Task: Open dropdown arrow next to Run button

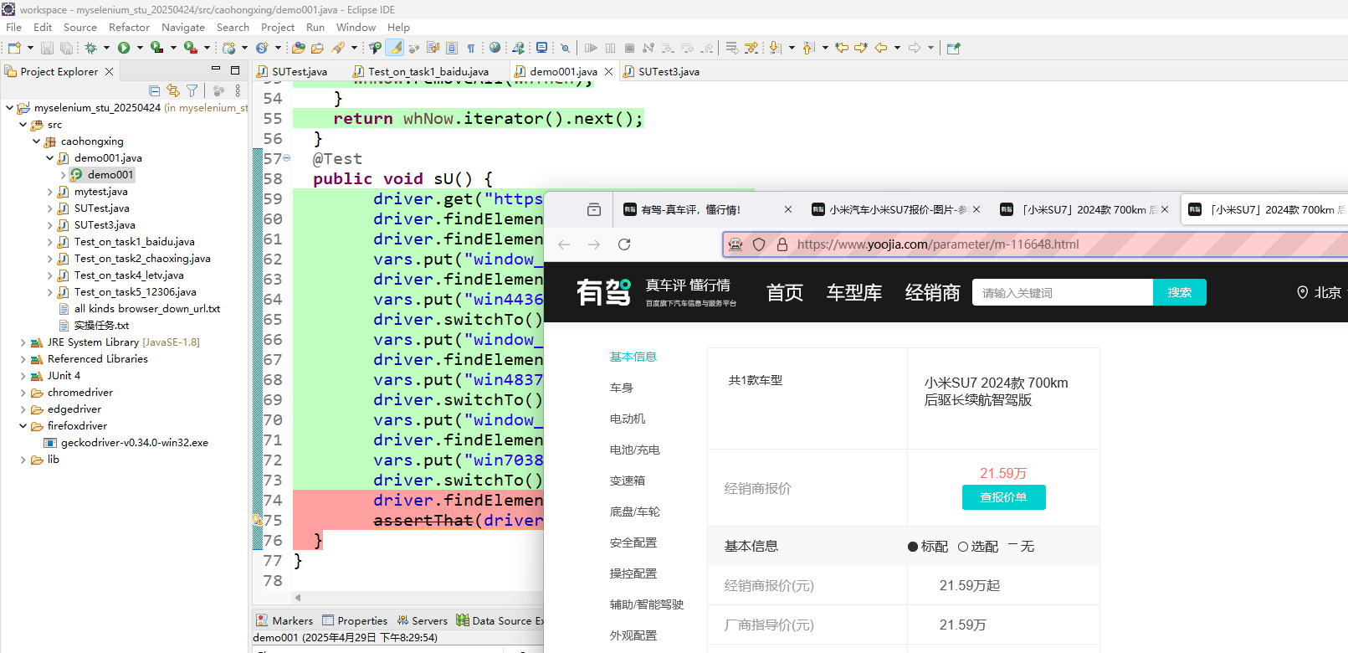Action: pyautogui.click(x=140, y=48)
